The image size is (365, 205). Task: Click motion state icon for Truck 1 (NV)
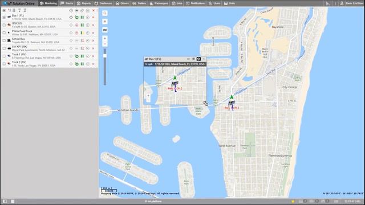tap(76, 56)
